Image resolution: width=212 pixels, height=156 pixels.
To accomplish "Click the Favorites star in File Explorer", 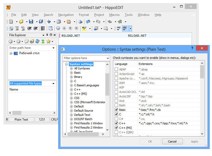I will pos(48,41).
